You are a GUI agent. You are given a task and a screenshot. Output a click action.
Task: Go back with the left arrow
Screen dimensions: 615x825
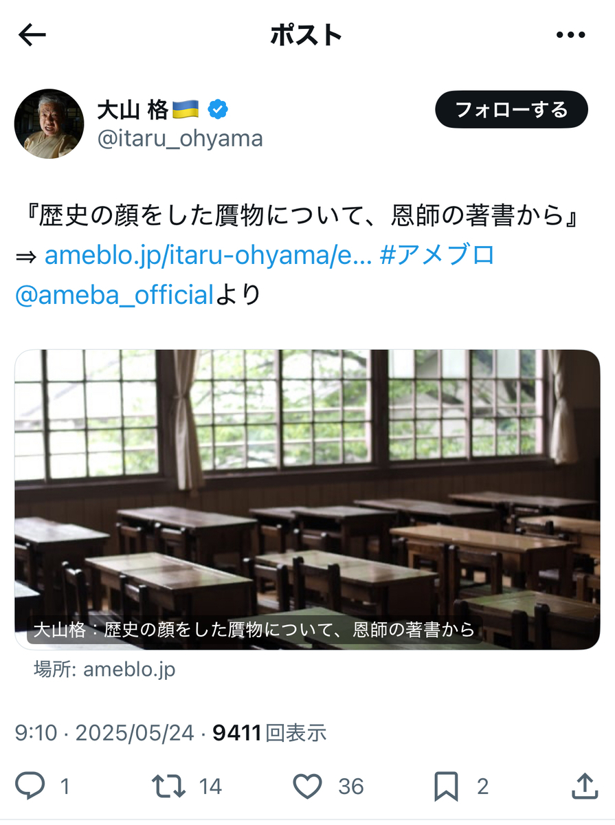point(32,35)
